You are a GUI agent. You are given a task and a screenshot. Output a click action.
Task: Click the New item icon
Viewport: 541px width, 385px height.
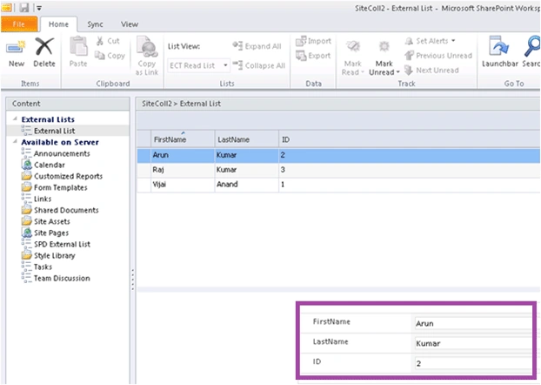point(16,48)
